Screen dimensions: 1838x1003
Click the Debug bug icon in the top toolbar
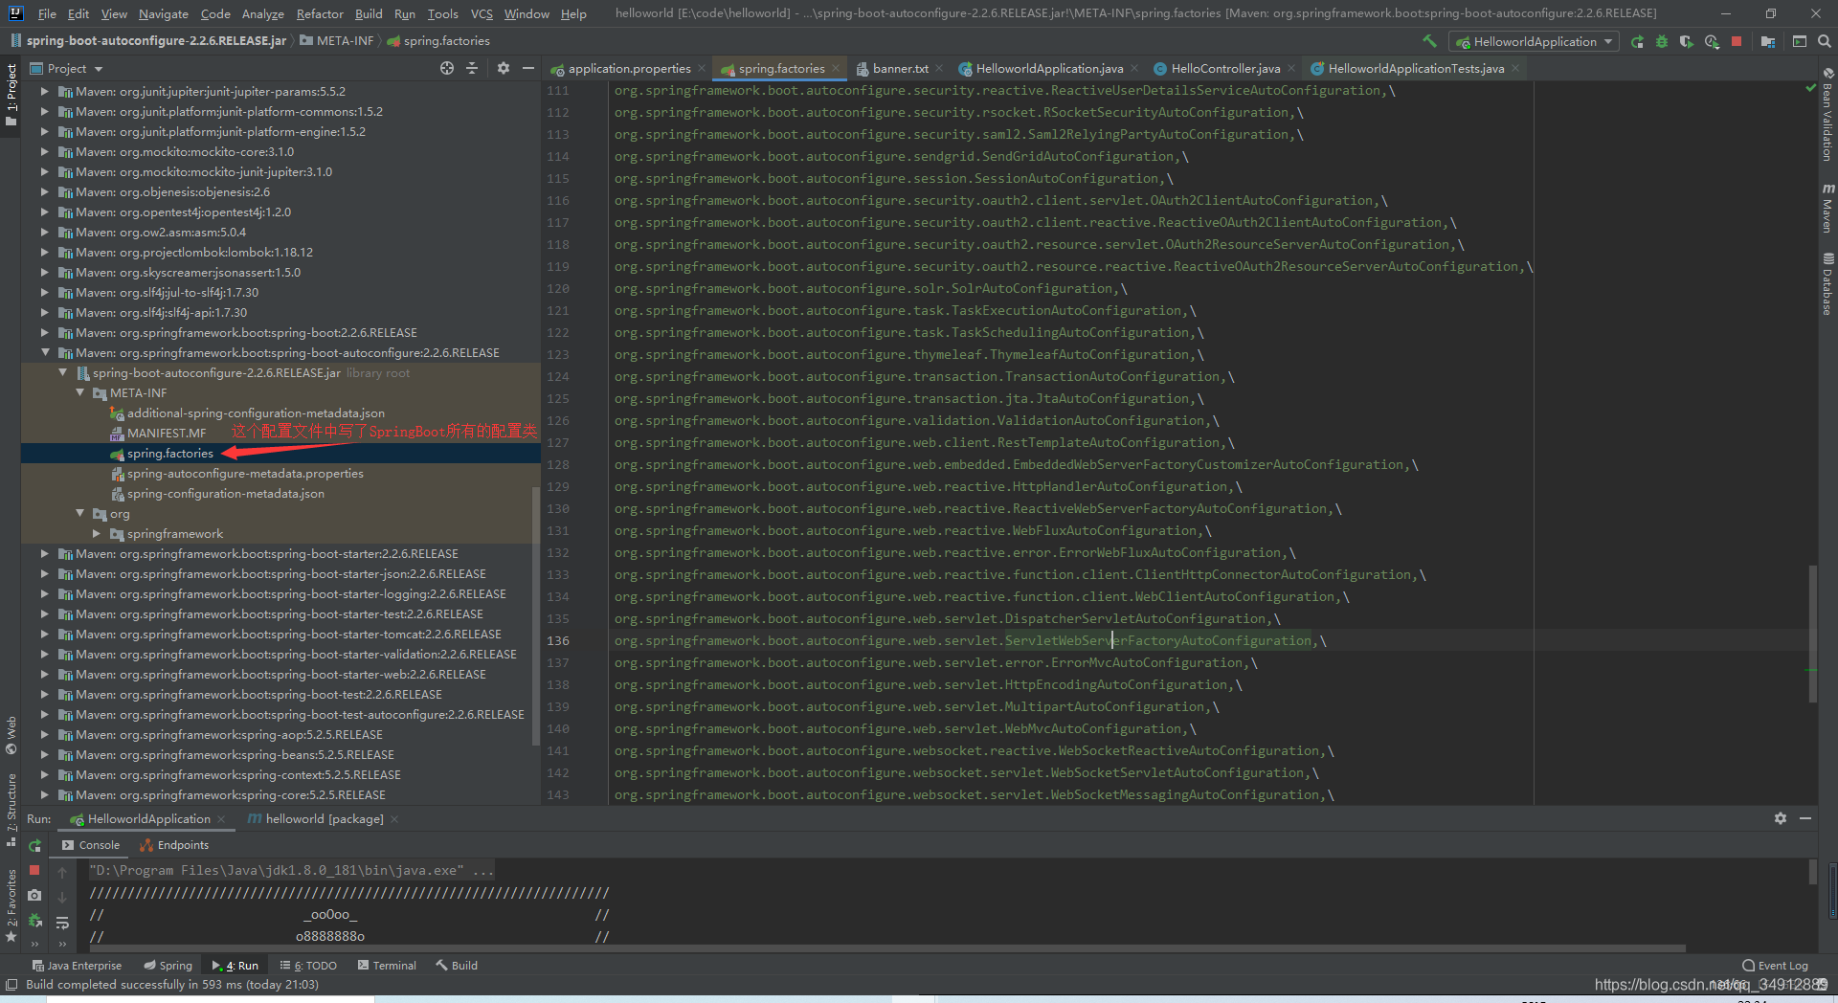click(x=1662, y=41)
